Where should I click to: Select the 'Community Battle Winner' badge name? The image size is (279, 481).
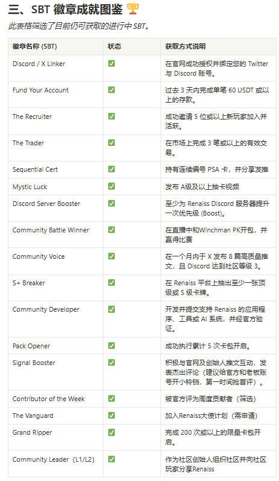(x=51, y=230)
